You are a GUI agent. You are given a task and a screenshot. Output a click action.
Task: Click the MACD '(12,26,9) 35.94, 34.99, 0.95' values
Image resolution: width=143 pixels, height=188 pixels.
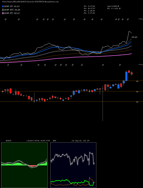coord(38,141)
